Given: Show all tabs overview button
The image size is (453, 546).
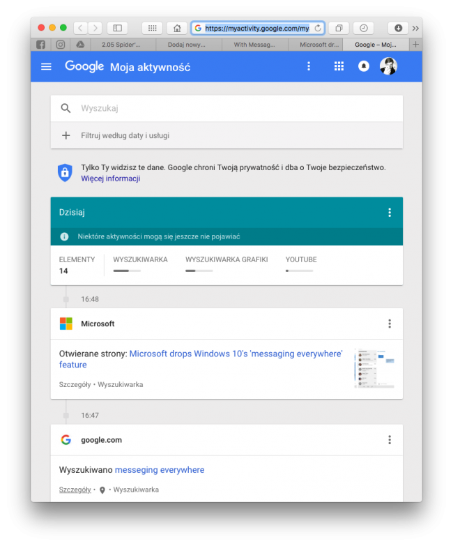Looking at the screenshot, I should pos(339,28).
